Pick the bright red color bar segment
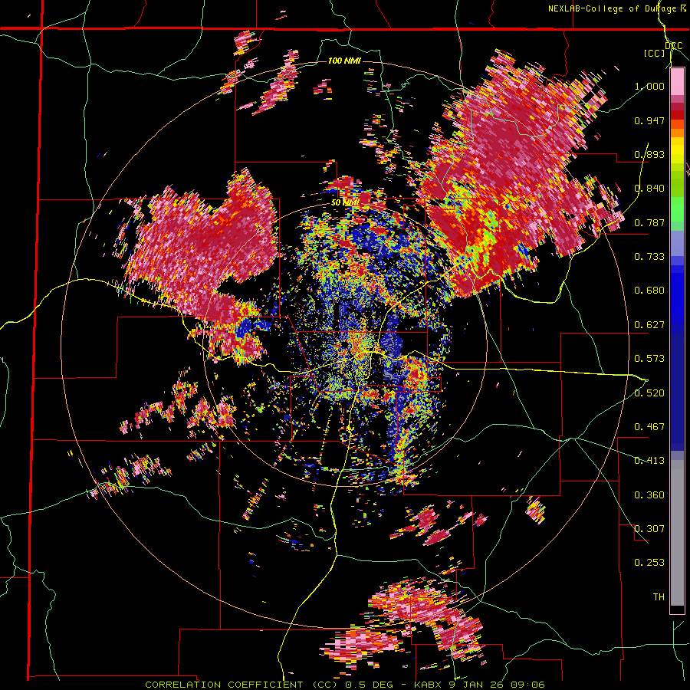690x690 pixels. tap(677, 115)
